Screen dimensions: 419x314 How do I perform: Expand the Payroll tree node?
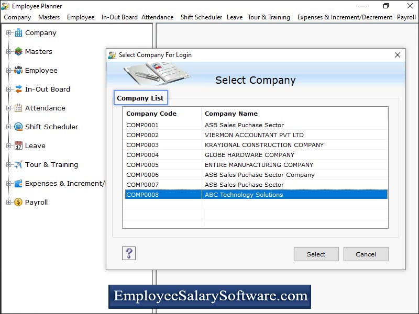8,202
